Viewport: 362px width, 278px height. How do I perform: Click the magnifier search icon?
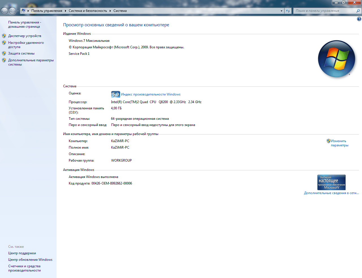tap(358, 11)
